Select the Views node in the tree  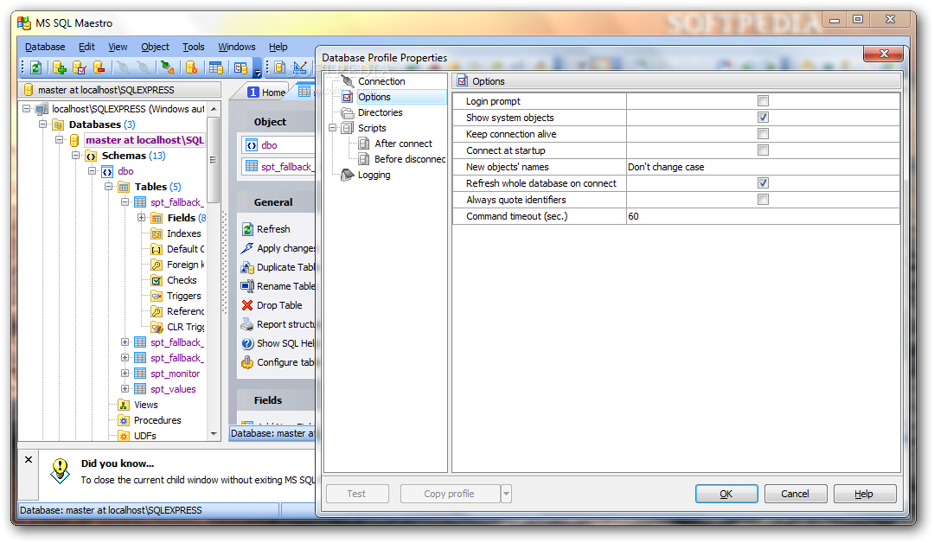146,405
